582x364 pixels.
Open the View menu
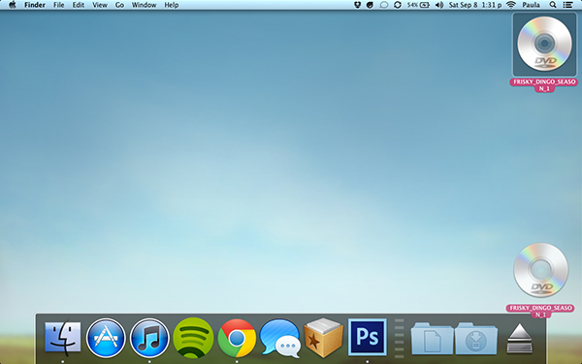[100, 5]
